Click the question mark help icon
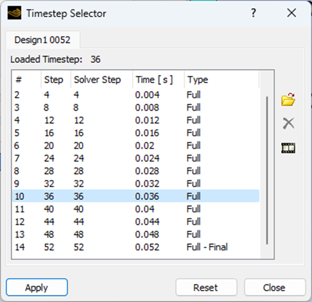Image resolution: width=312 pixels, height=302 pixels. tap(253, 13)
